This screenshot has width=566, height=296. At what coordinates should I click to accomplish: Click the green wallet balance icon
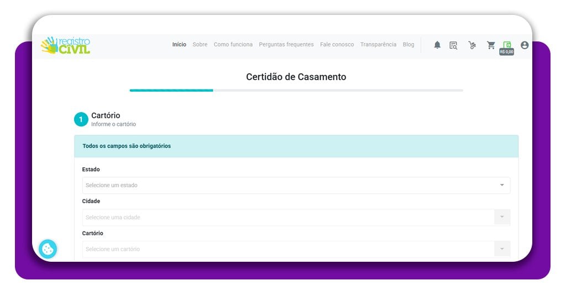pyautogui.click(x=507, y=45)
